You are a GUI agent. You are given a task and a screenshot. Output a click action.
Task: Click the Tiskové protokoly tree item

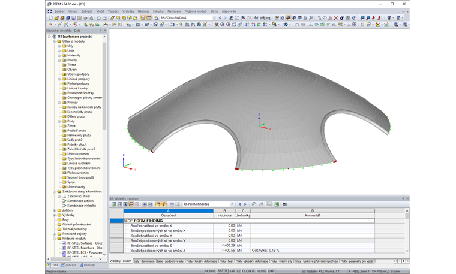74,229
